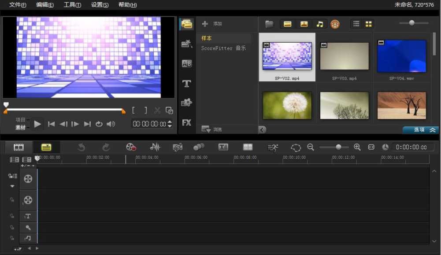The width and height of the screenshot is (441, 255).
Task: Select the SP-V03.mp4 thumbnail
Action: (x=344, y=58)
